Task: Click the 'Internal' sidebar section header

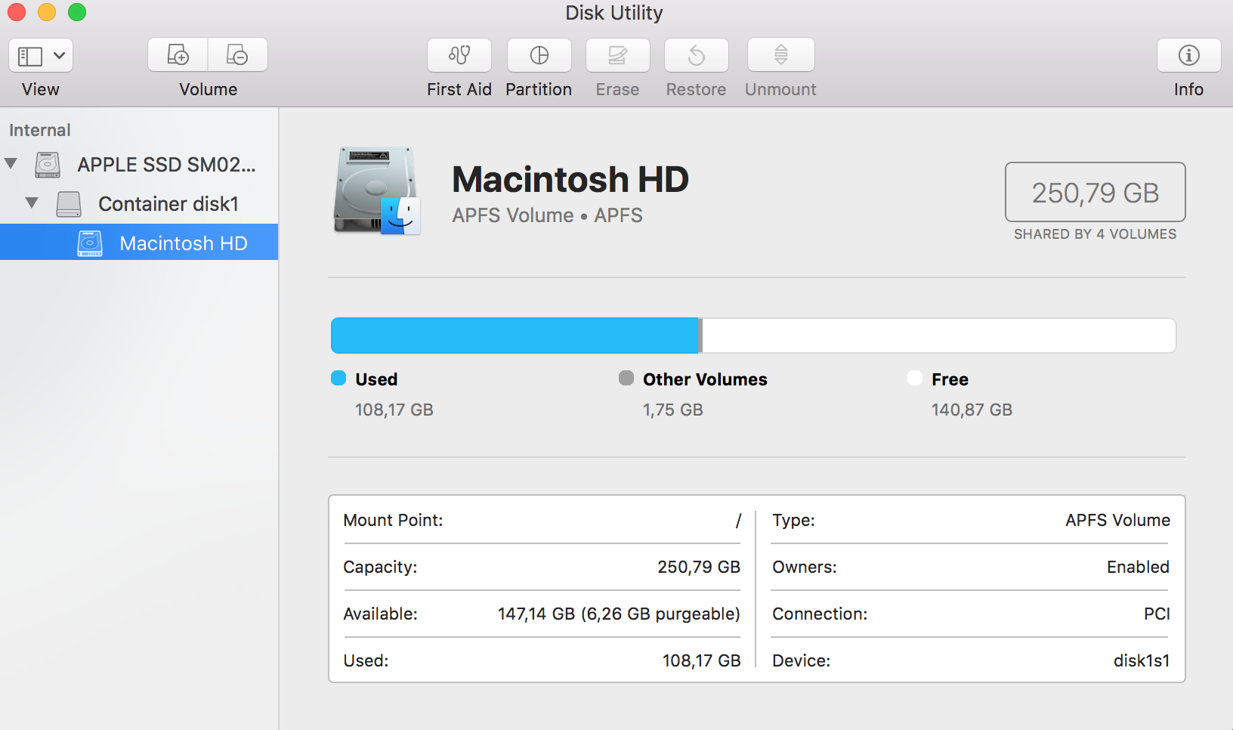Action: click(x=40, y=130)
